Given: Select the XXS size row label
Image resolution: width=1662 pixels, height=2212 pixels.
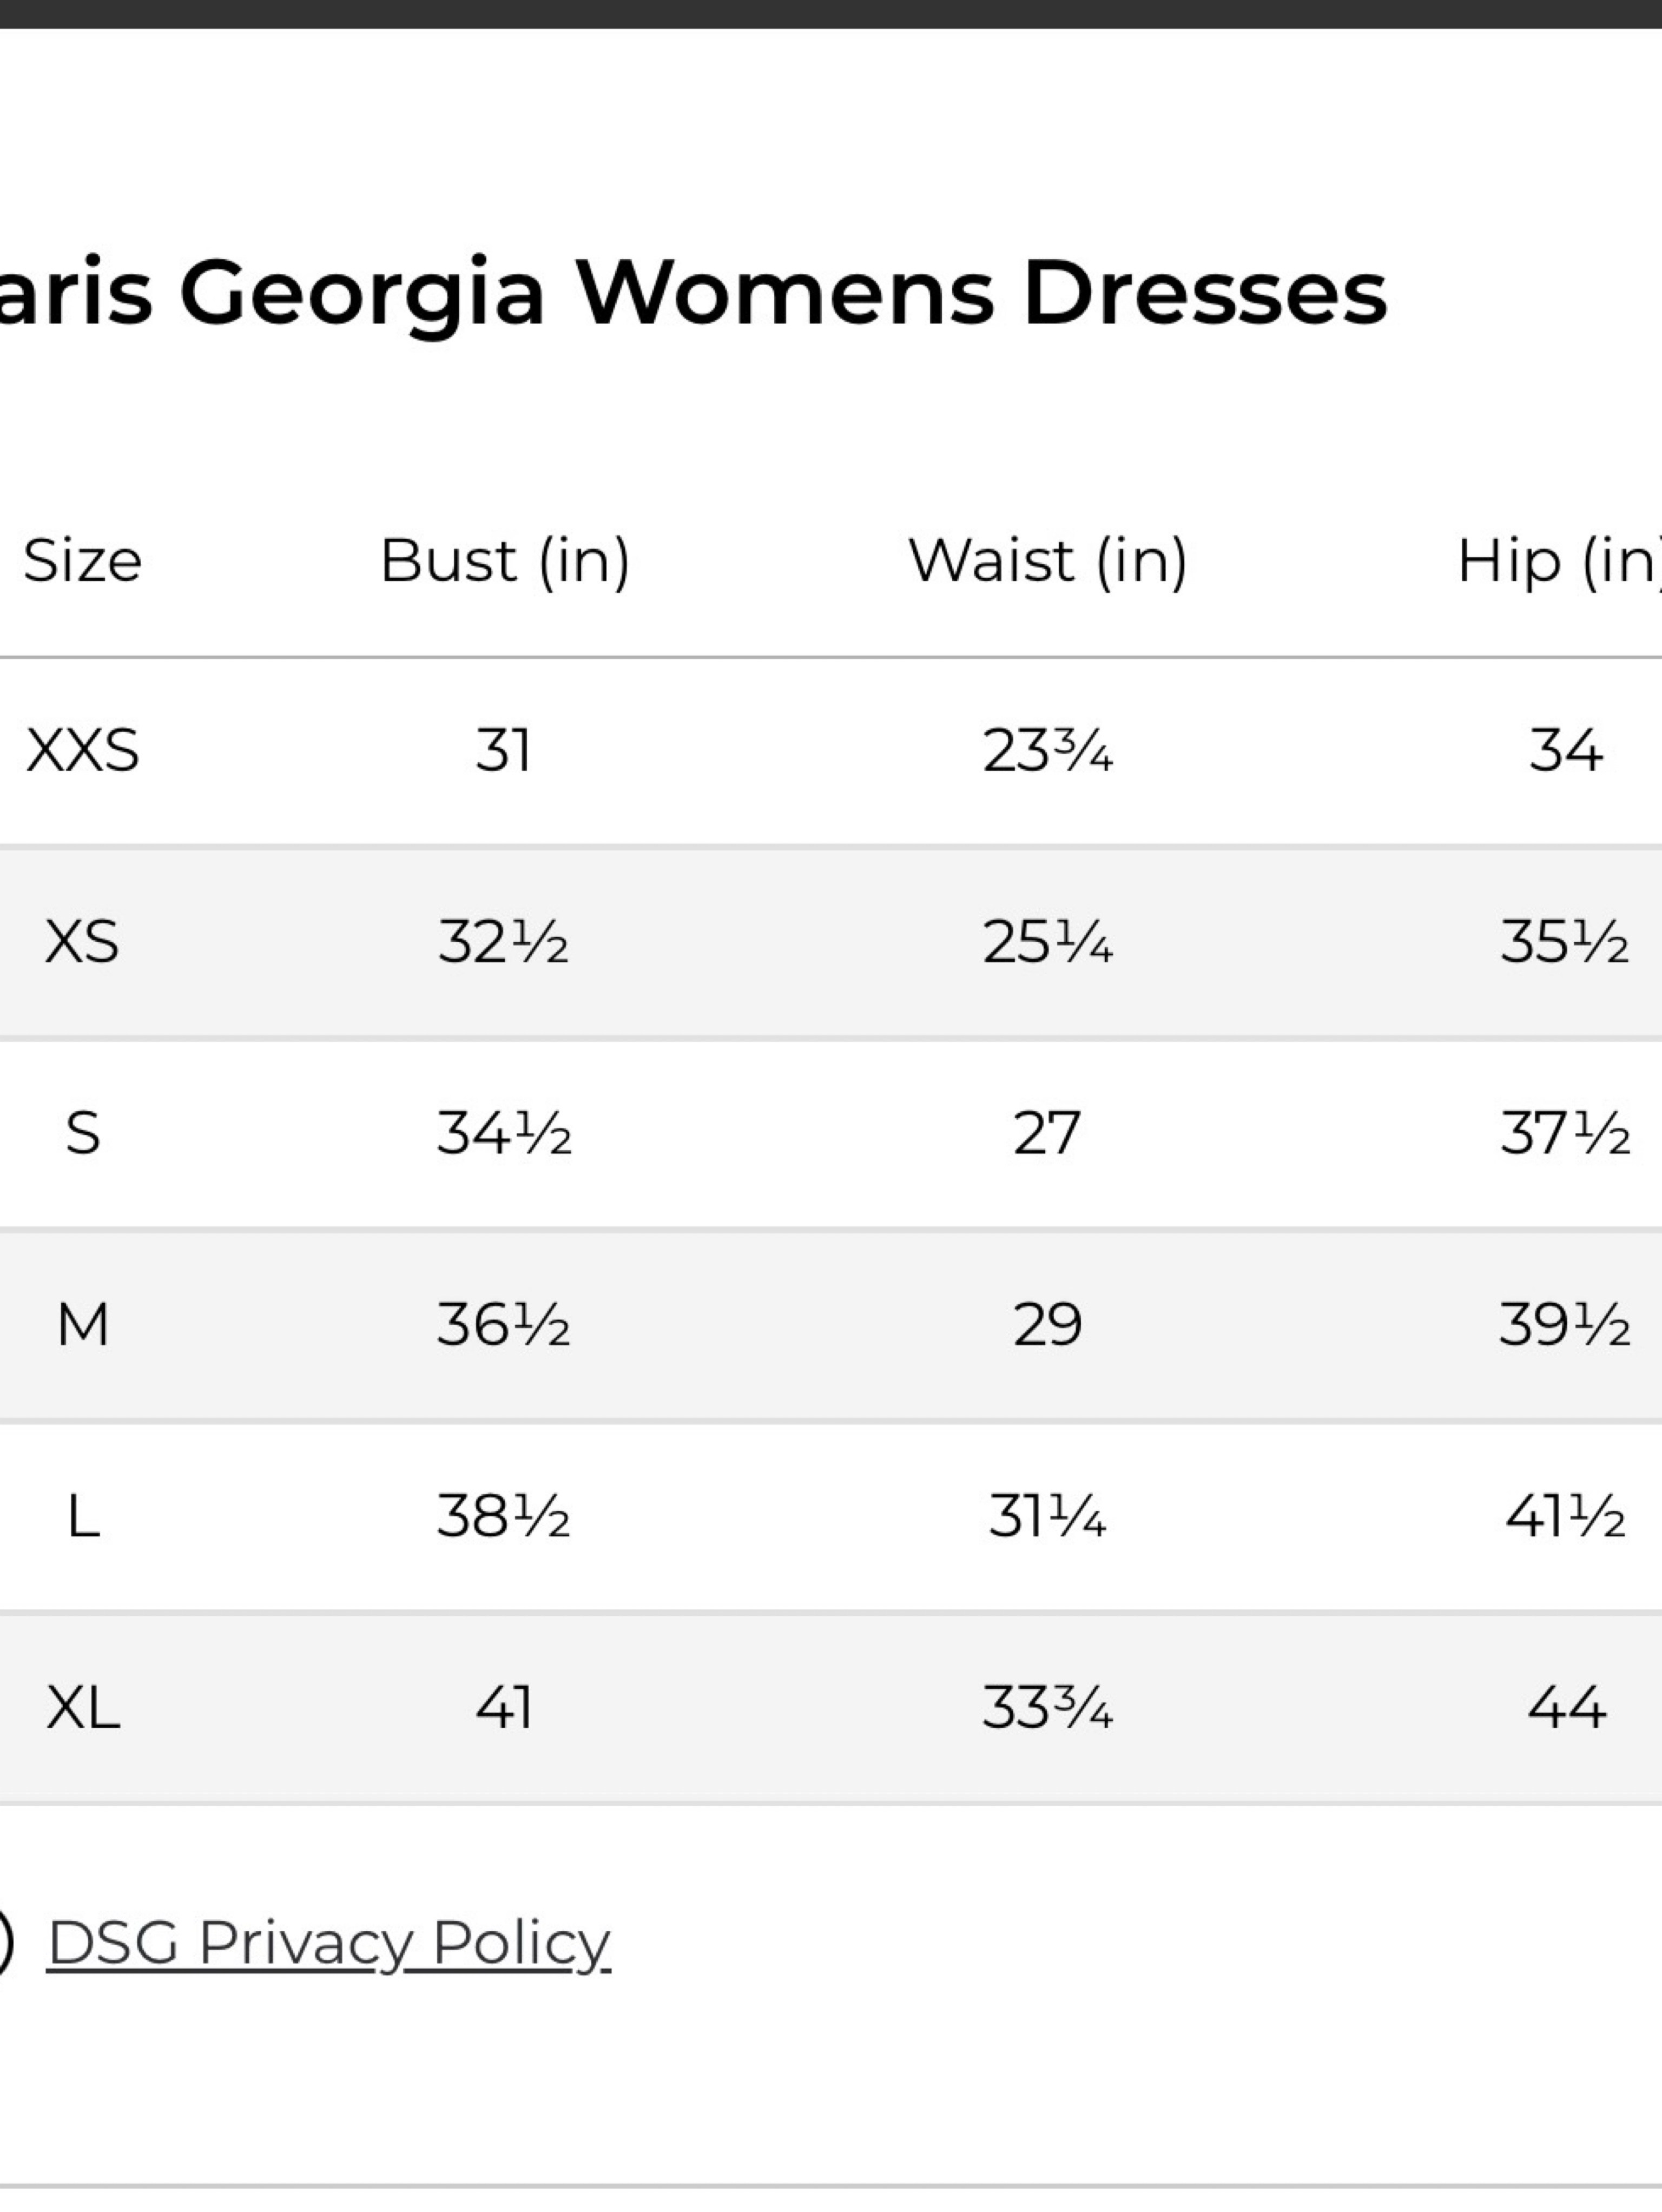Looking at the screenshot, I should pos(82,751).
